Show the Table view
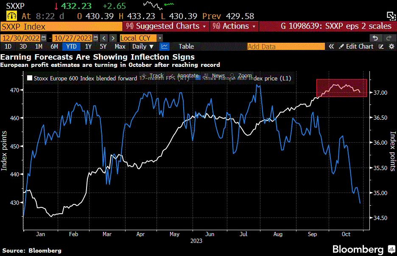The height and width of the screenshot is (256, 397). [x=186, y=47]
